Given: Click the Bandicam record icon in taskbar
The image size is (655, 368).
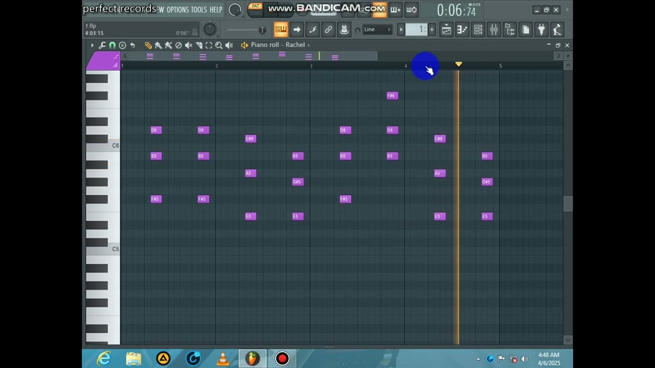Looking at the screenshot, I should point(282,359).
